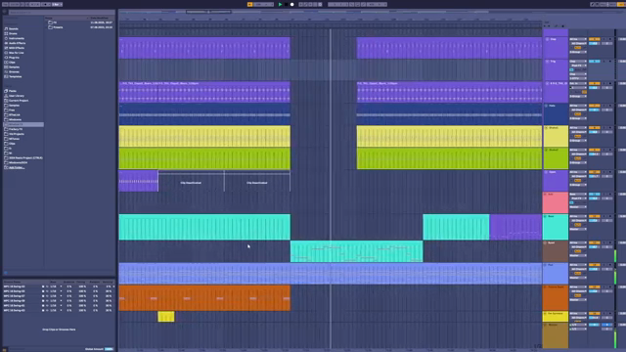Select User Library in browser places
626x352 pixels.
tap(17, 96)
